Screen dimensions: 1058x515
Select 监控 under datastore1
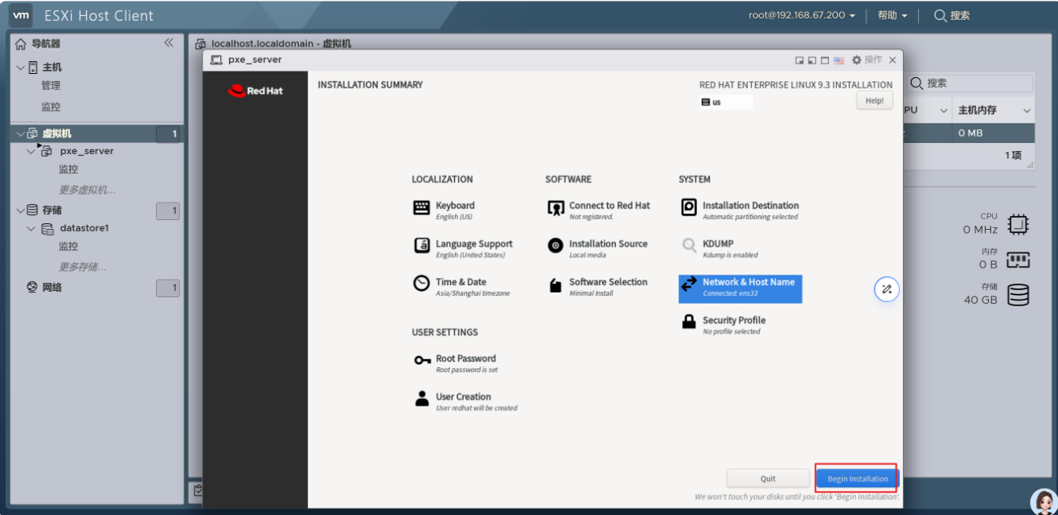(x=68, y=246)
